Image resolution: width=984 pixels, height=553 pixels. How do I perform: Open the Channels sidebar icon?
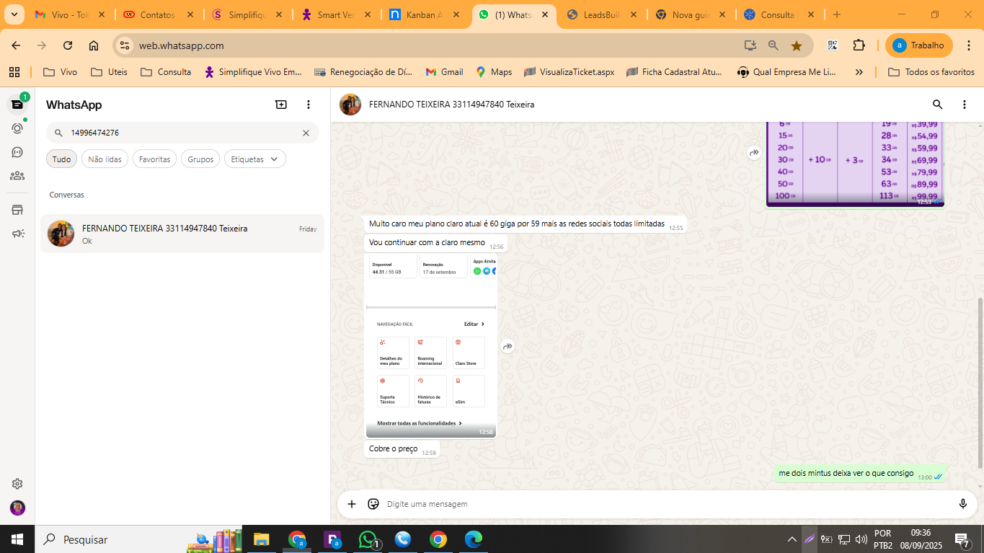pos(17,152)
